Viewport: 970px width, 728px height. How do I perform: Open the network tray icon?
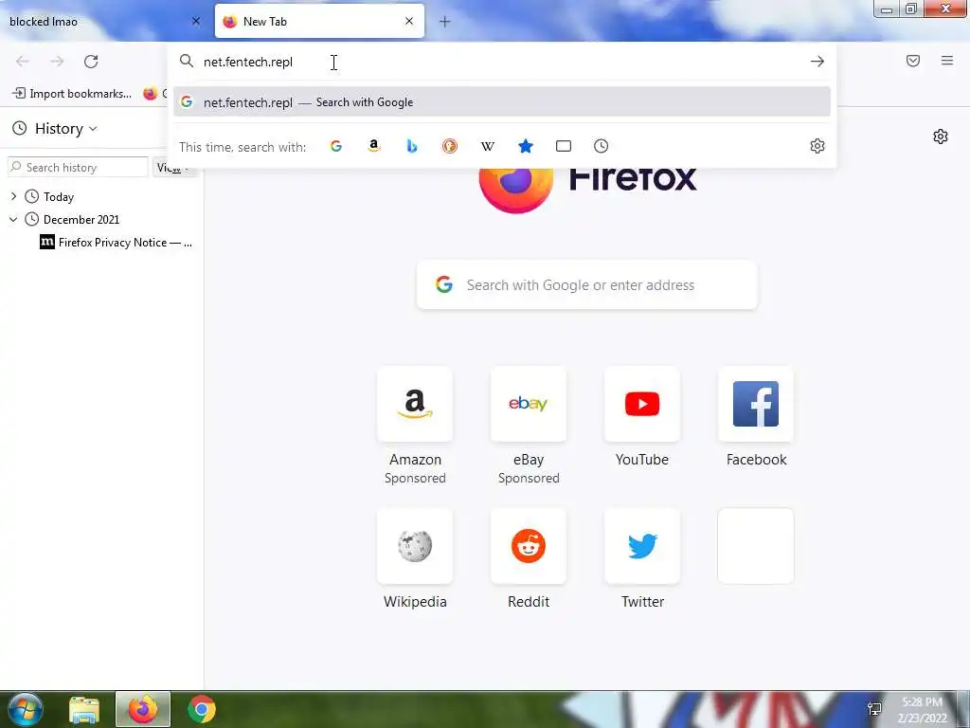(x=874, y=709)
